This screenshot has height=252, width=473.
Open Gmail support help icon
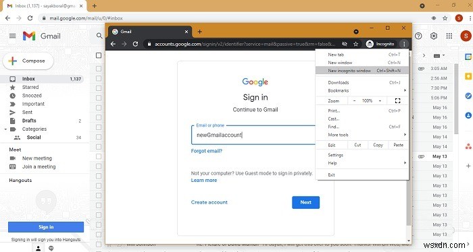(418, 36)
